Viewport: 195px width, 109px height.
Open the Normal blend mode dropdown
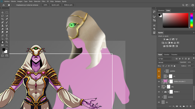click(168, 62)
